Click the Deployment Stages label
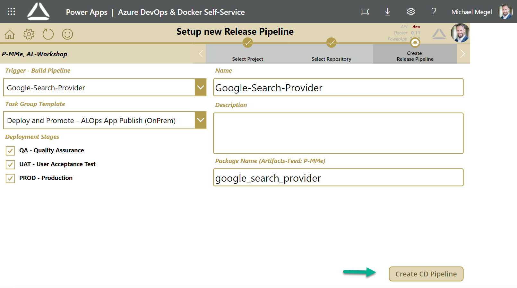 pos(32,137)
